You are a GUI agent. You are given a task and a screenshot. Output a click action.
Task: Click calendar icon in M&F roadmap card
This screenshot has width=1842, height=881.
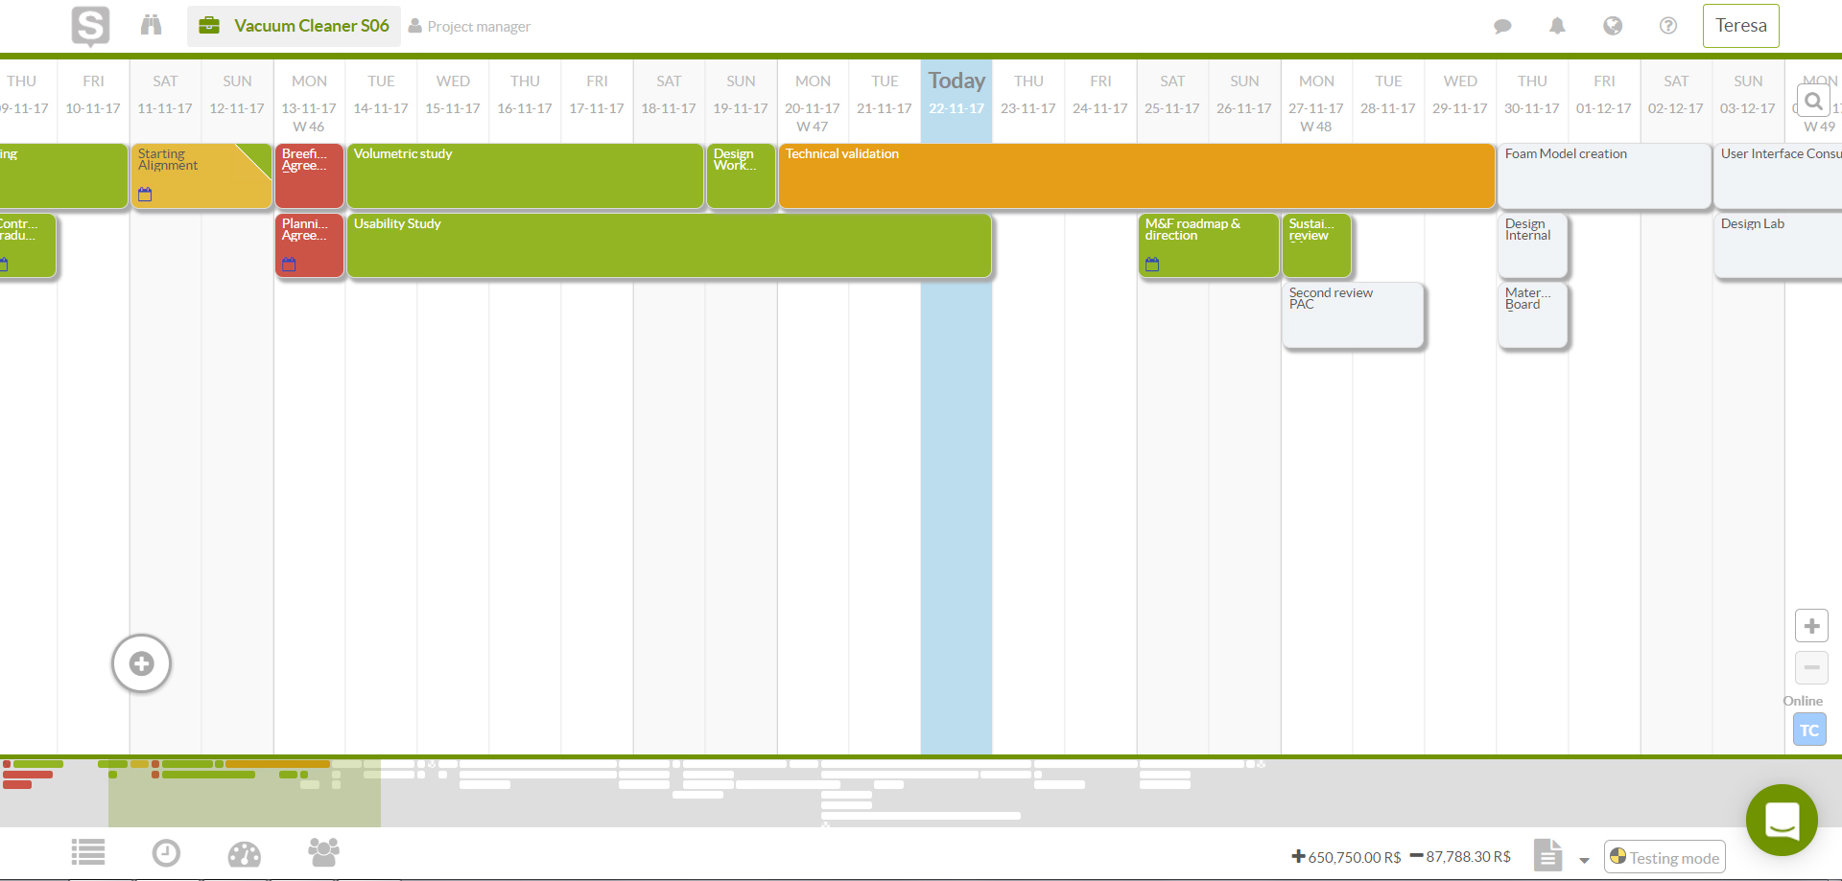point(1152,265)
